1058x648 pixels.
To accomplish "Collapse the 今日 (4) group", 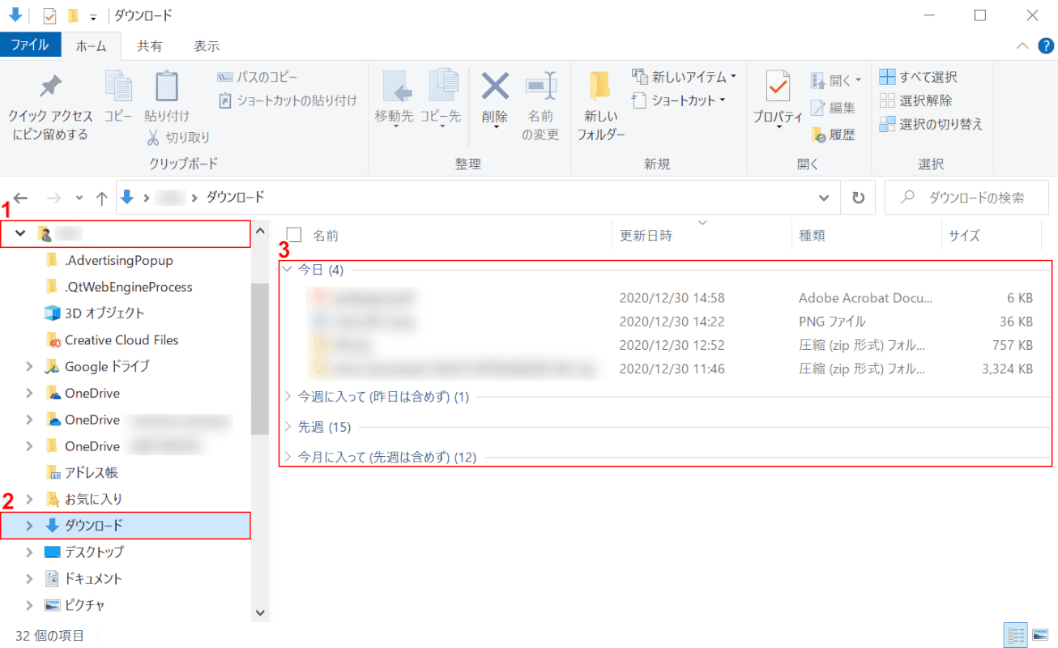I will [x=287, y=270].
